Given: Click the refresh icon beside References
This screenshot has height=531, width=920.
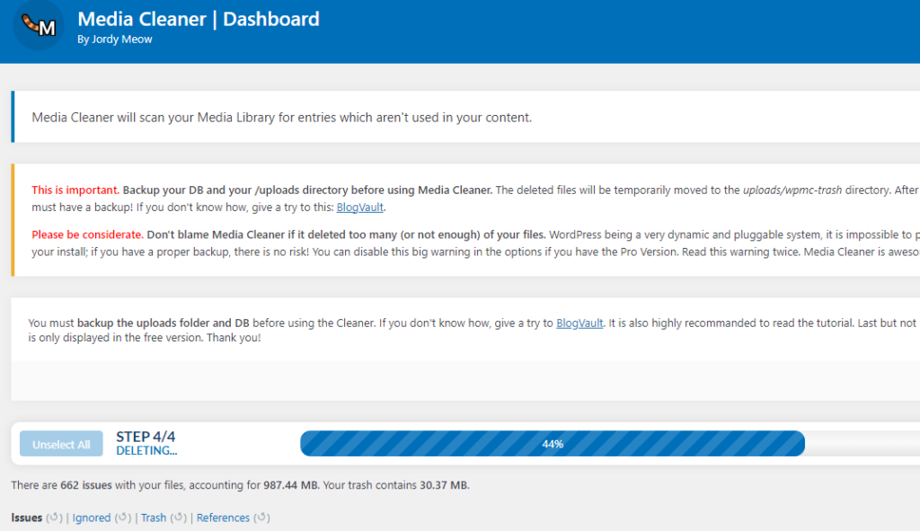Looking at the screenshot, I should pos(261,518).
